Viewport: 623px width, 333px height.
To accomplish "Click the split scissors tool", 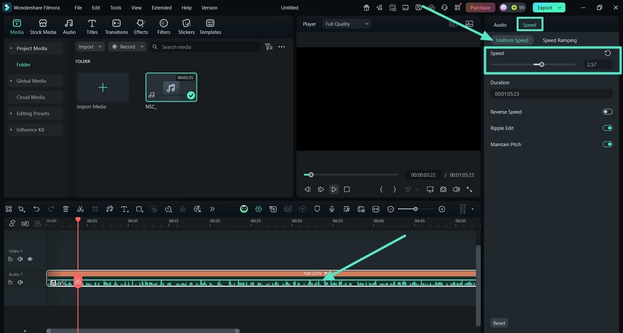I will [x=80, y=209].
